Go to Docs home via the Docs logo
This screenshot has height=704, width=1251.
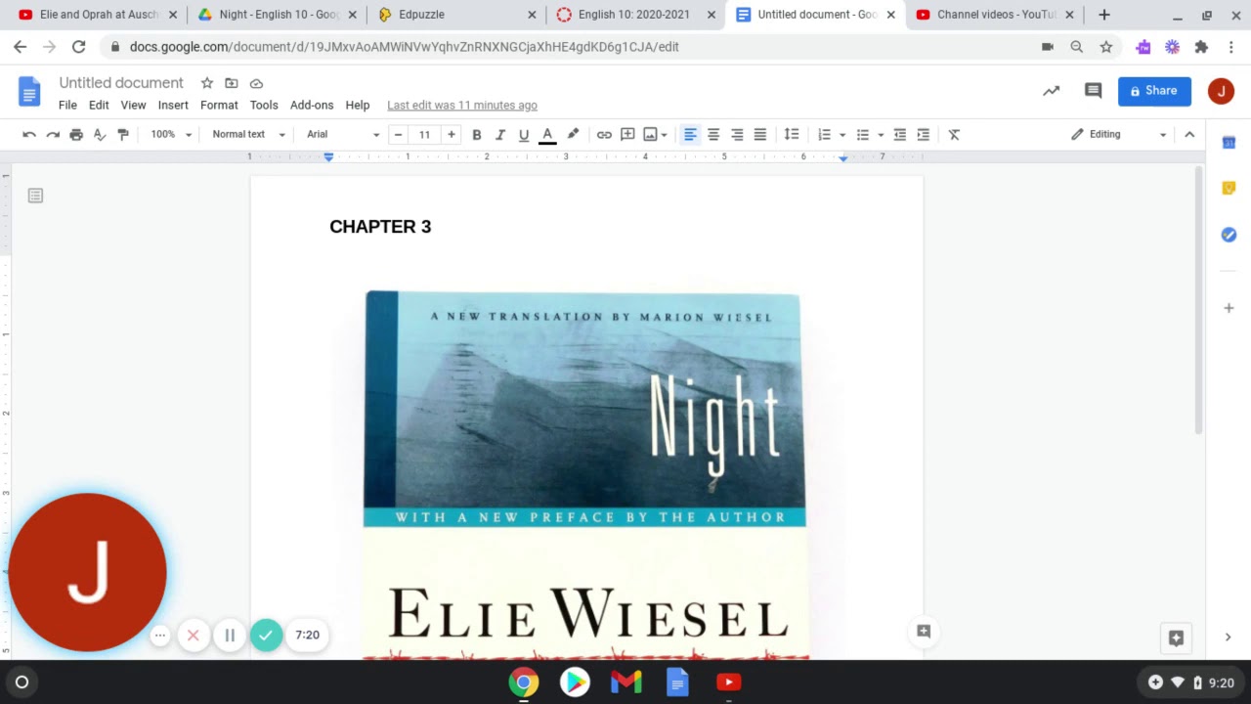coord(29,92)
